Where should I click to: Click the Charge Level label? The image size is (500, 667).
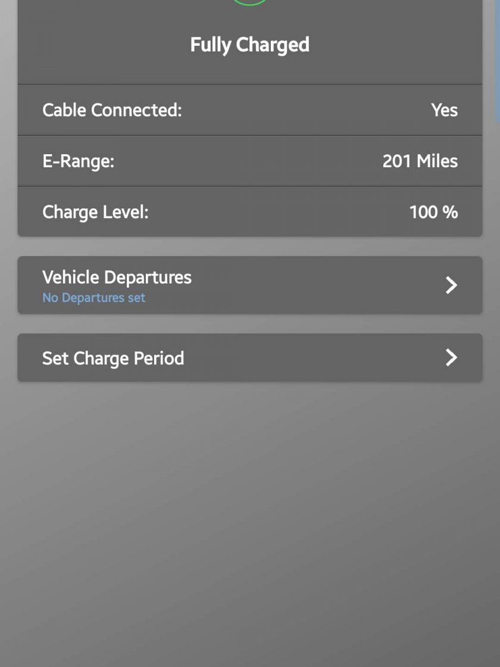95,212
